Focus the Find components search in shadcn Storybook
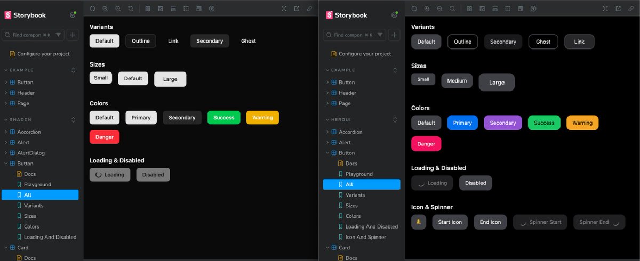Image resolution: width=640 pixels, height=261 pixels. click(x=33, y=35)
